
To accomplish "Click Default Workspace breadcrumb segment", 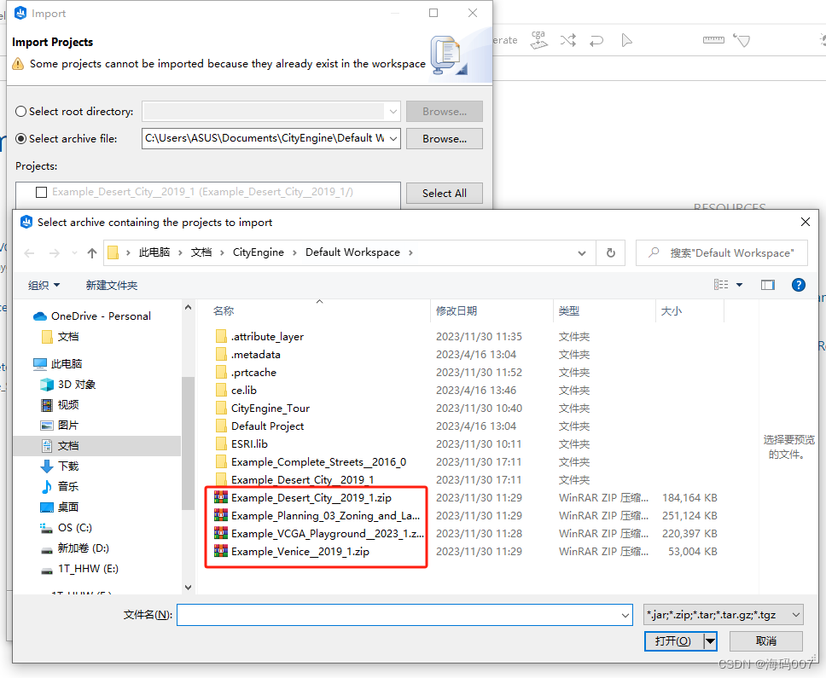I will [352, 252].
